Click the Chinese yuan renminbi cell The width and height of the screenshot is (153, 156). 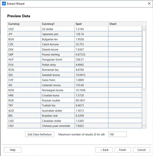(58, 126)
